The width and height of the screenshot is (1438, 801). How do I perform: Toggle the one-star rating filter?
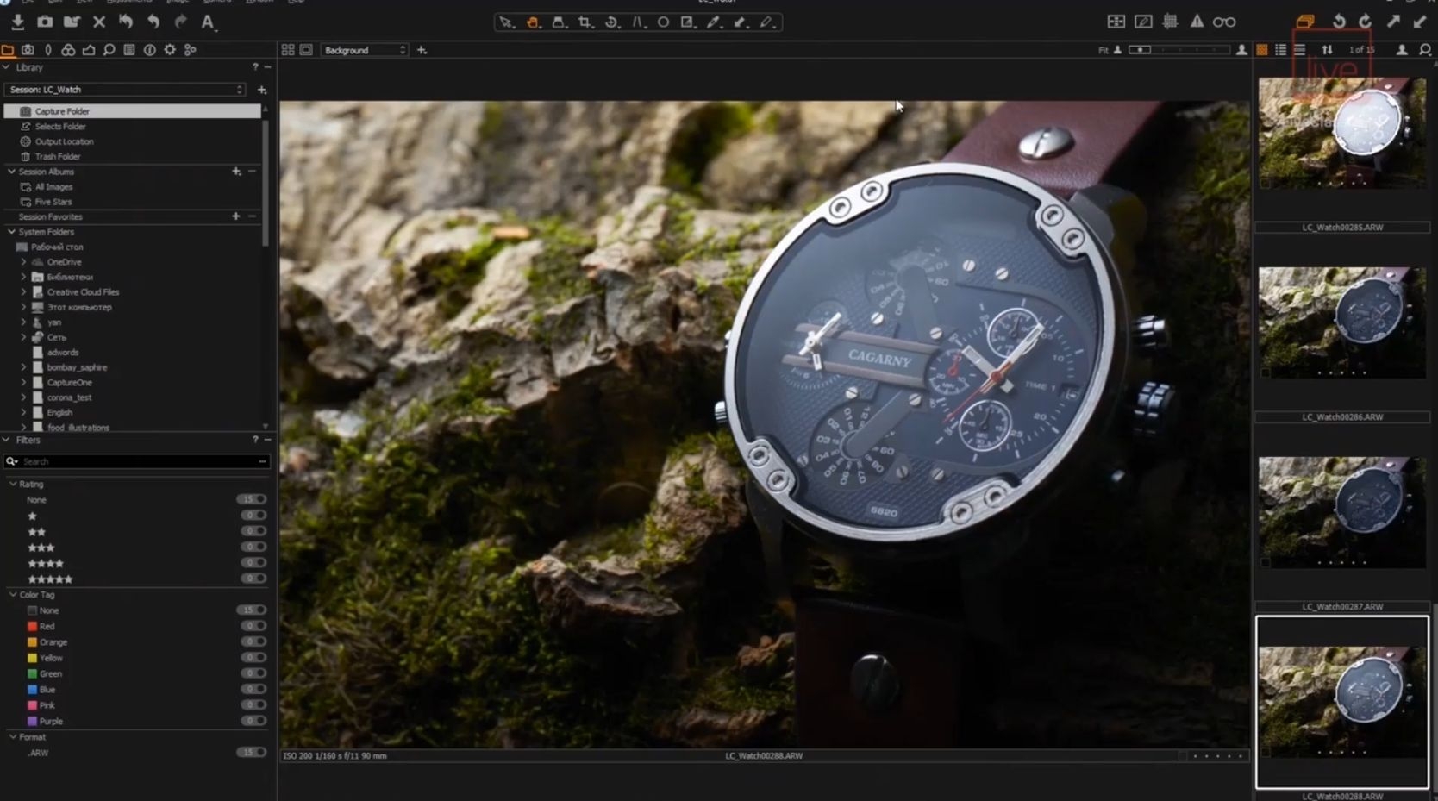253,516
